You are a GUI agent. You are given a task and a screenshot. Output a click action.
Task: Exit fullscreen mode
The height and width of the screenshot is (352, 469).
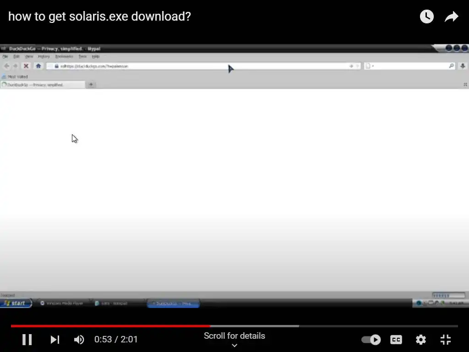point(445,340)
